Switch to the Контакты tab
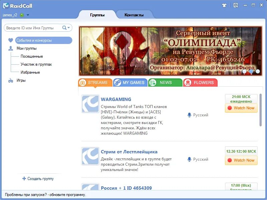Viewport: 267px width, 200px height. click(134, 15)
